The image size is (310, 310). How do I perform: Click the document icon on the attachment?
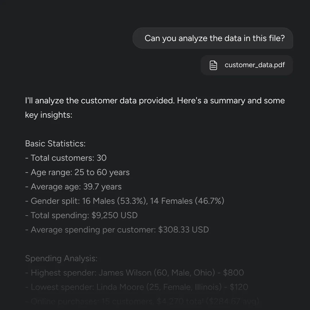coord(213,65)
